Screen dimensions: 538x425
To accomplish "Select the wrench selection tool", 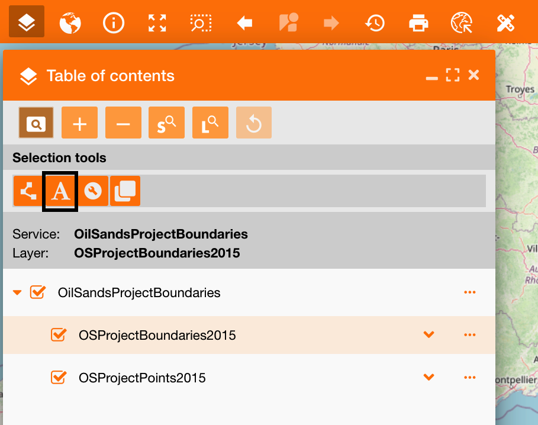I will [93, 191].
